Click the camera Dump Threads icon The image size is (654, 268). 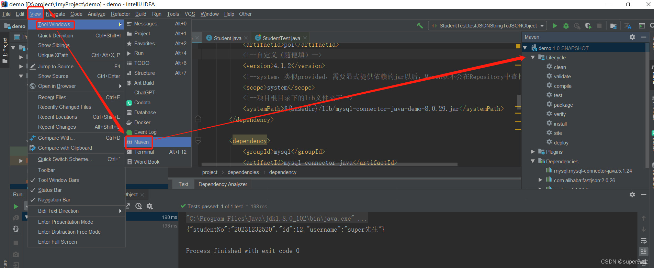(x=16, y=254)
